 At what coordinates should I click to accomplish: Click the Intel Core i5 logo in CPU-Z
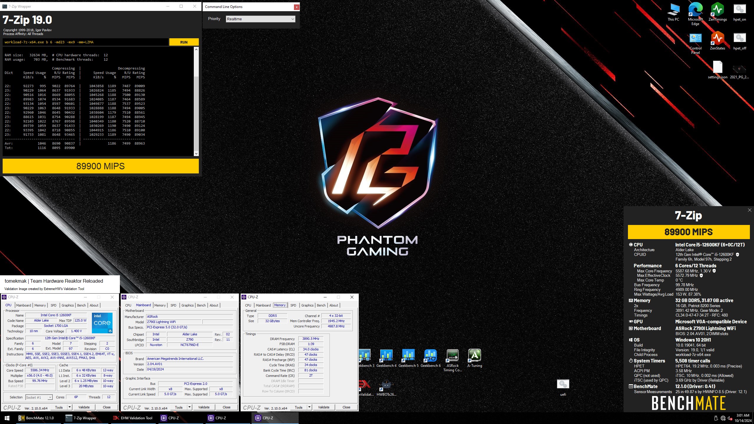click(102, 323)
